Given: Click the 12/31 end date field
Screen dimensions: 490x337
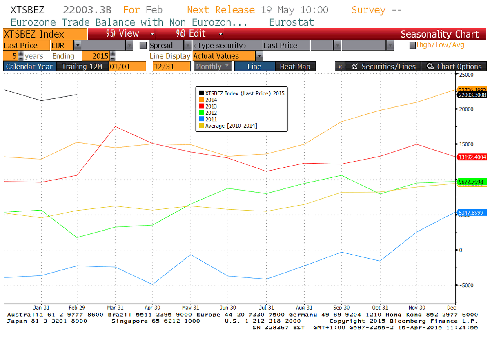Looking at the screenshot, I should point(171,67).
